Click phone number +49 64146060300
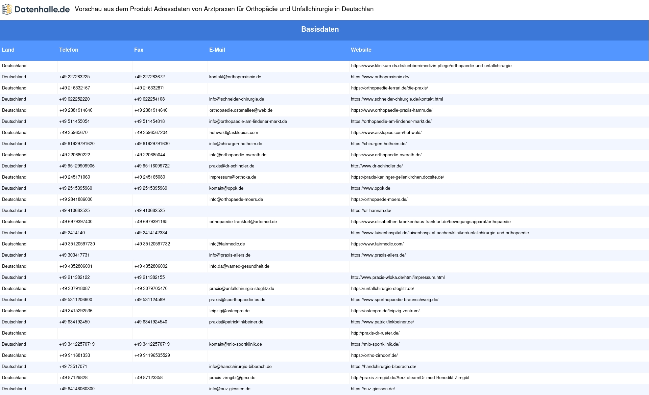 77,389
